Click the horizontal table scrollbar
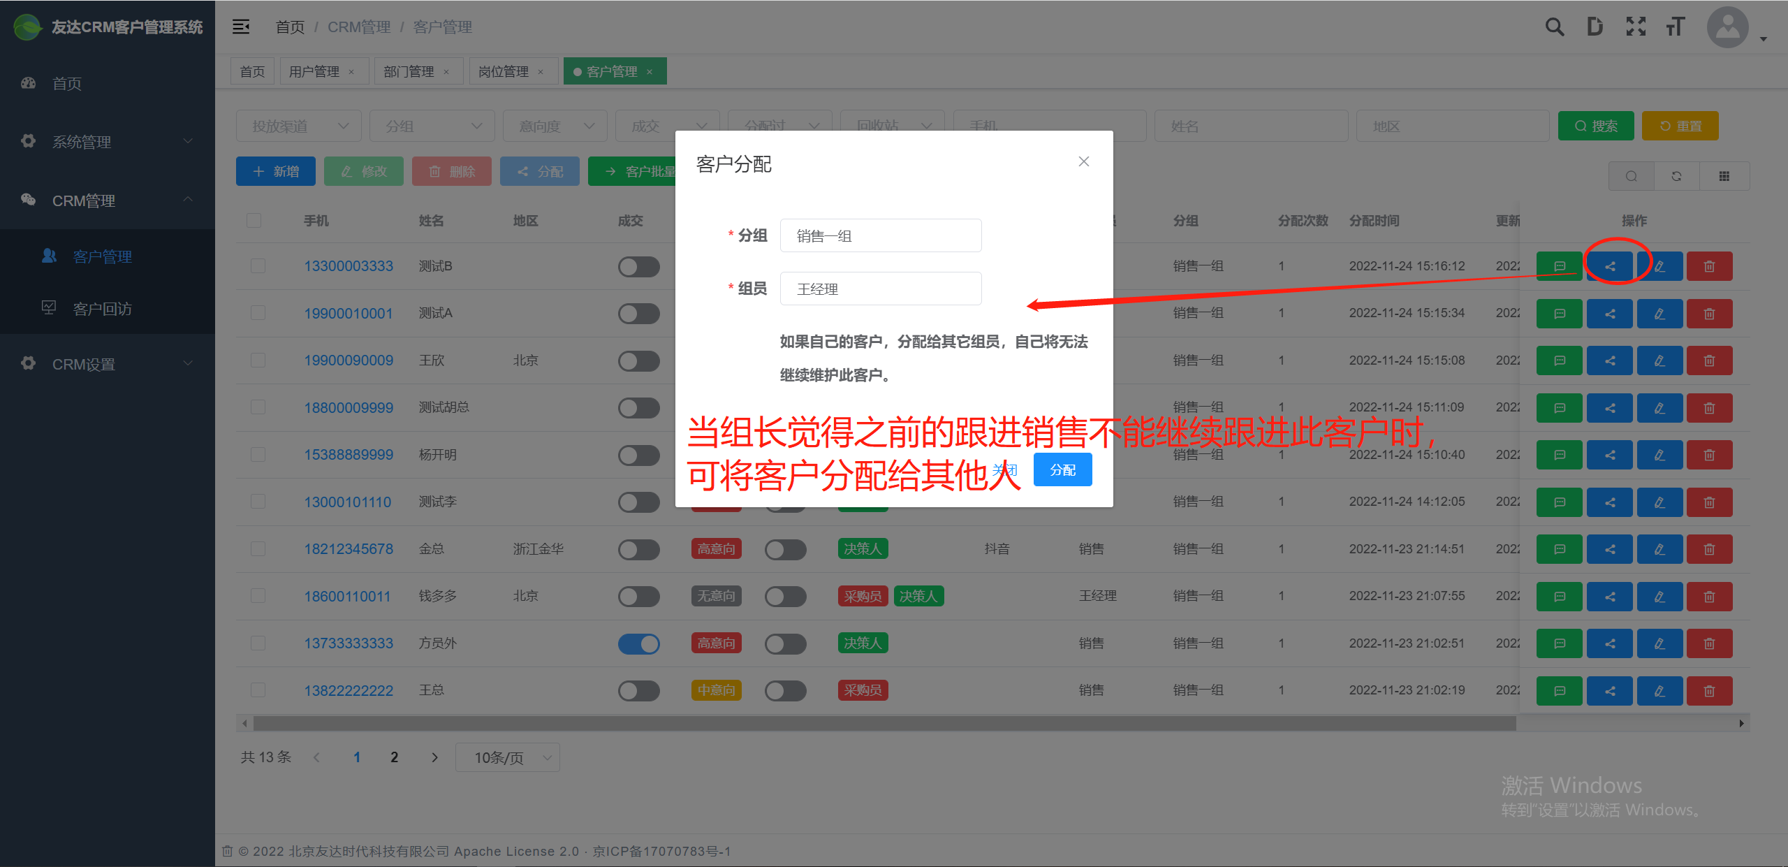 tap(884, 724)
